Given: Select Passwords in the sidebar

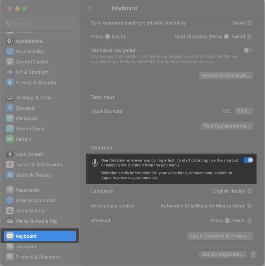Looking at the screenshot, I should point(40,190).
